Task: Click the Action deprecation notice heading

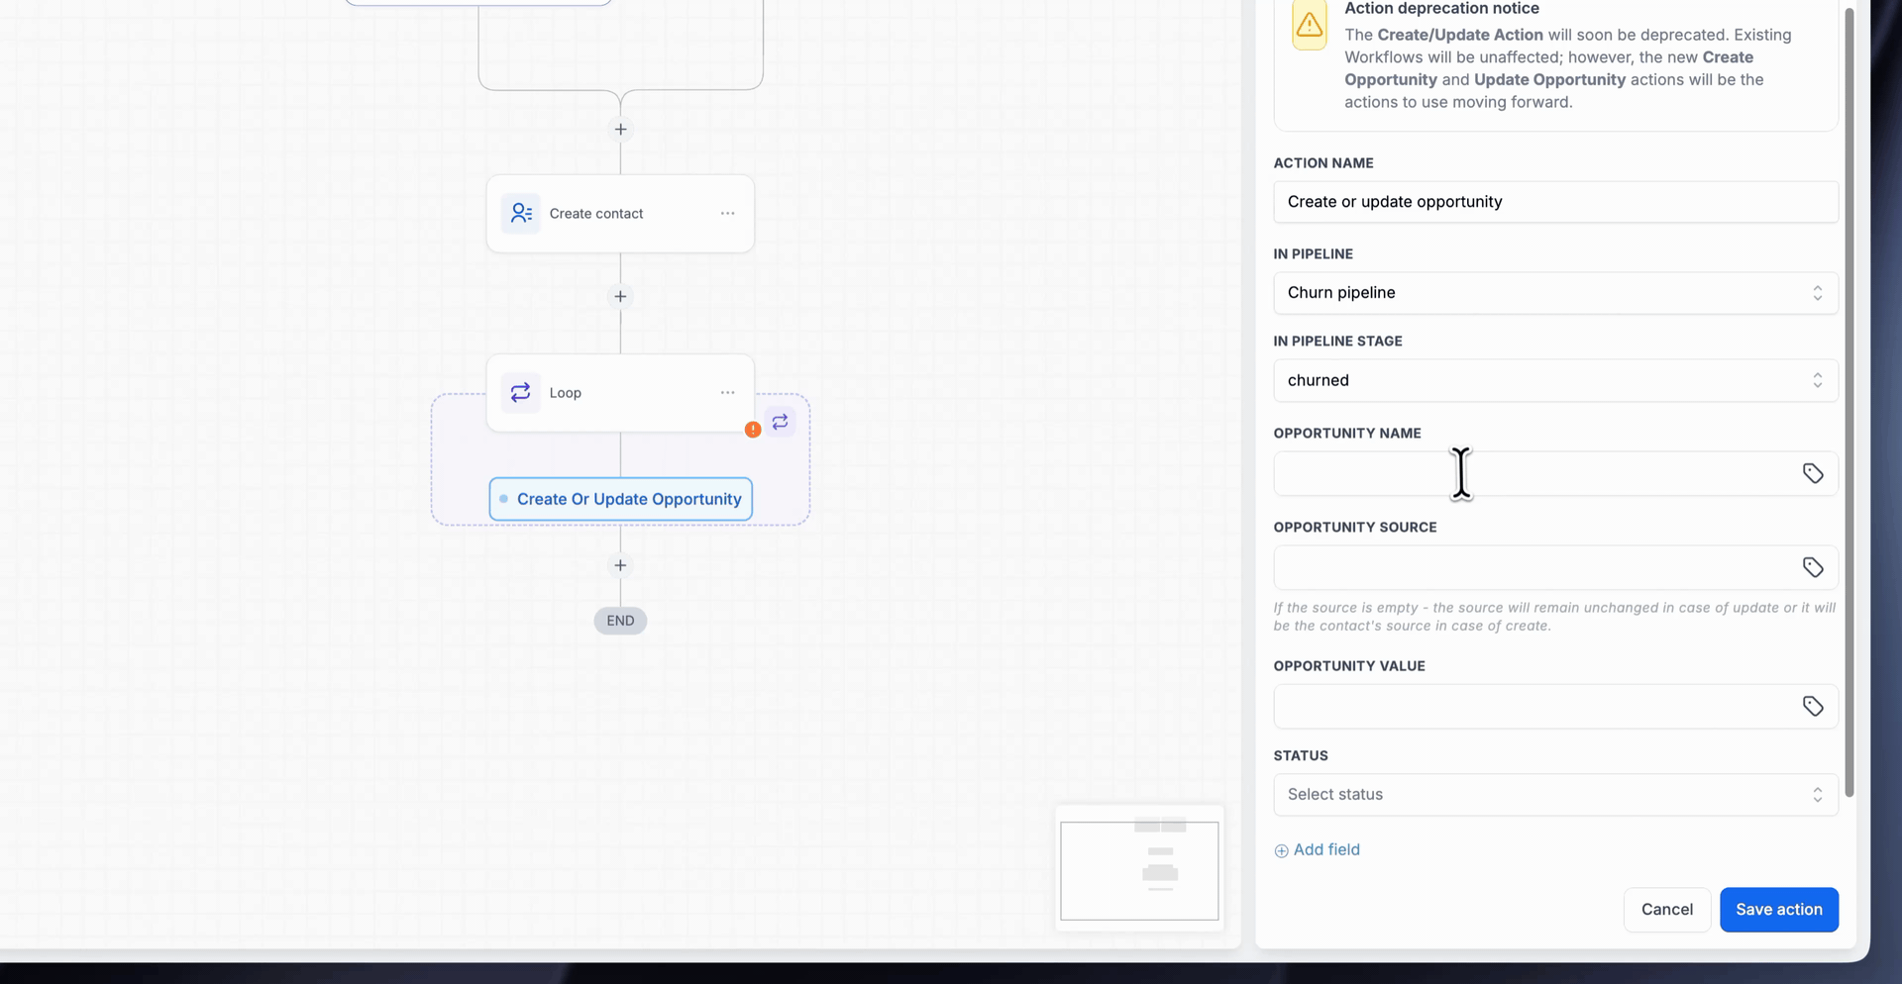Action: click(x=1441, y=9)
